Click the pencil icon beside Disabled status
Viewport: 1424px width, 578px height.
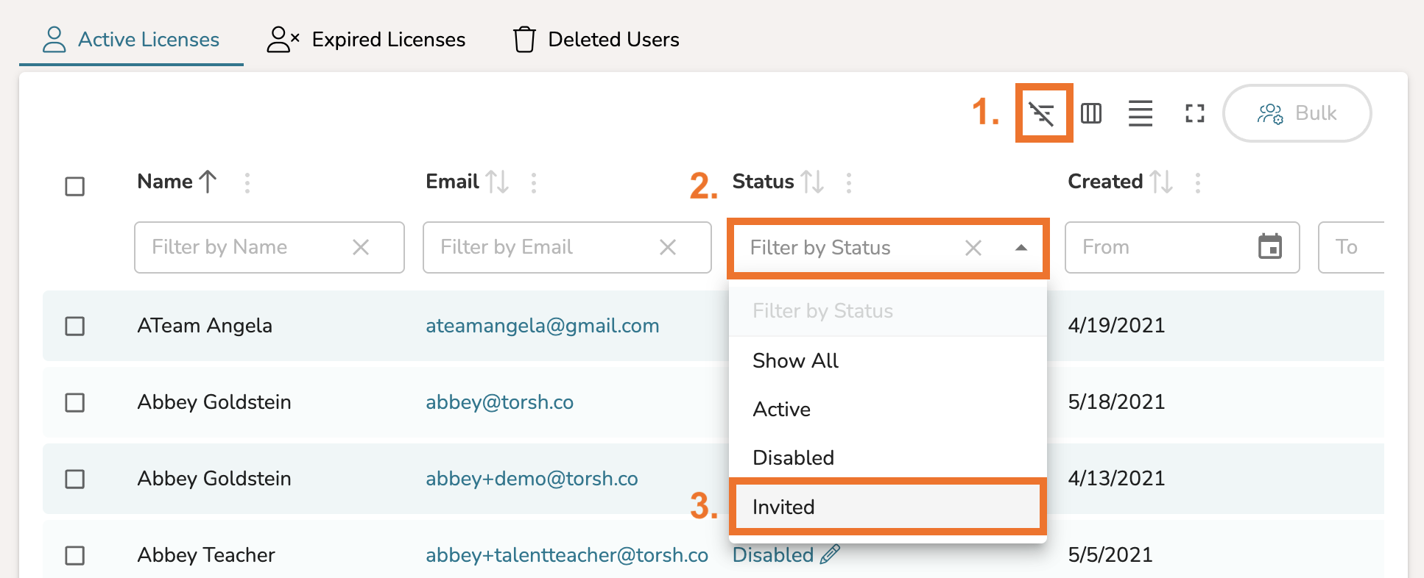[830, 554]
